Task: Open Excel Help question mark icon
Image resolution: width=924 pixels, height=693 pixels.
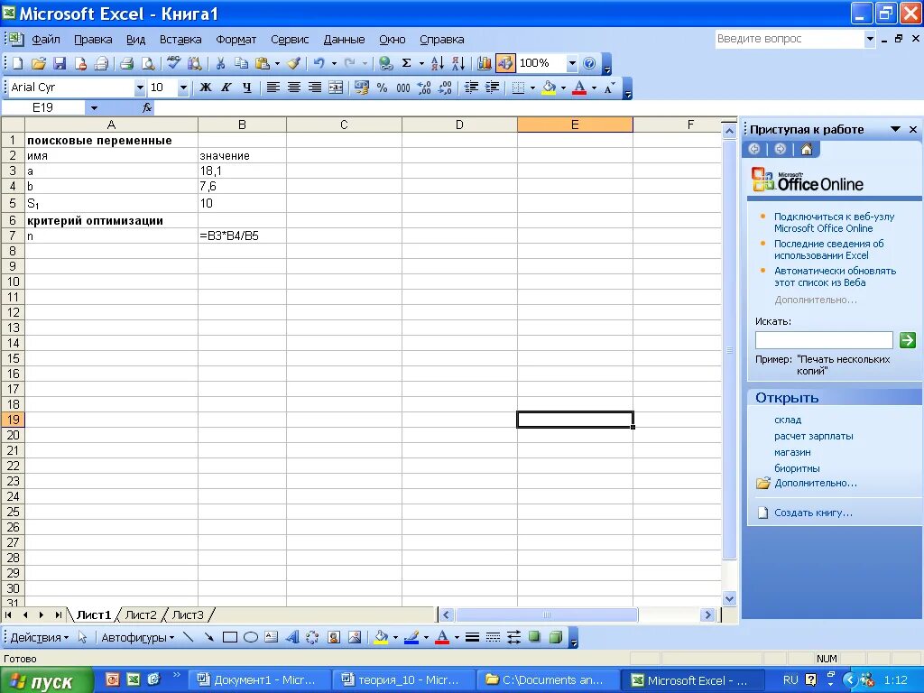Action: [x=589, y=63]
